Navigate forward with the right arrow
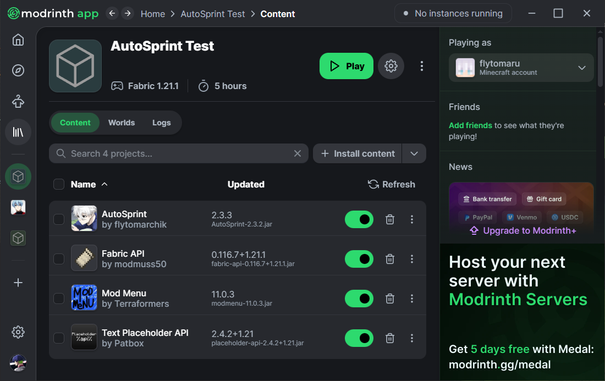Viewport: 605px width, 381px height. (128, 14)
